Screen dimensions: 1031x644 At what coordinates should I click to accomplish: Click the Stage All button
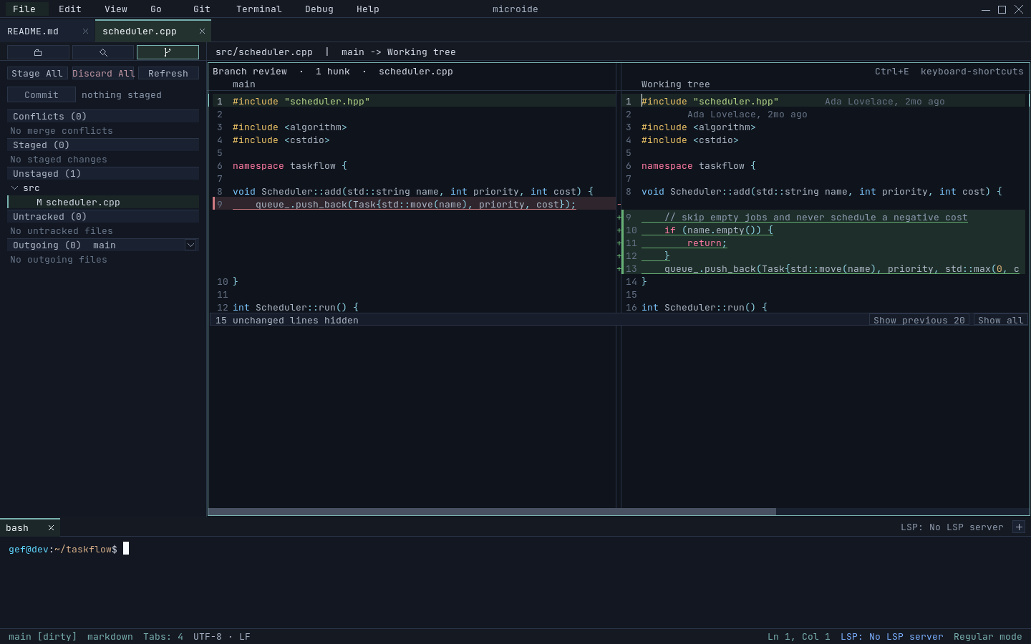click(x=37, y=74)
